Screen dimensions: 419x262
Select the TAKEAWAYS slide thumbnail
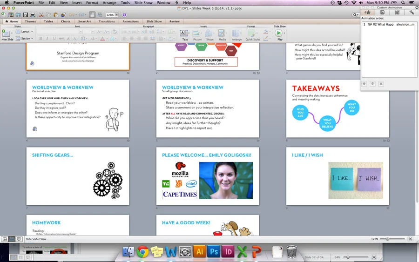(x=338, y=109)
